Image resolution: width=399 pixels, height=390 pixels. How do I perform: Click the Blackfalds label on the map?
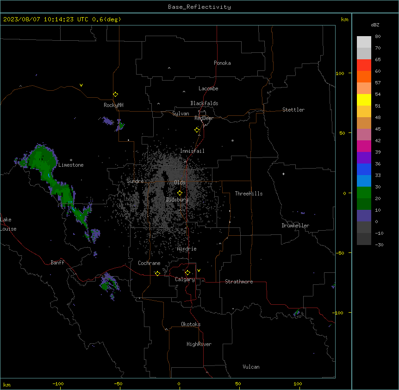[204, 103]
